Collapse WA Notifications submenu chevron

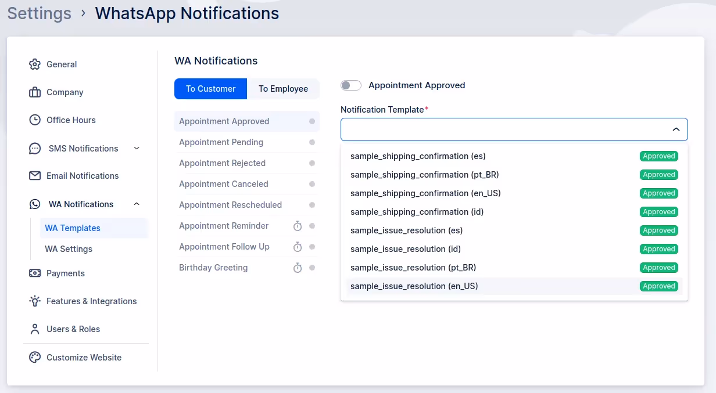tap(137, 204)
